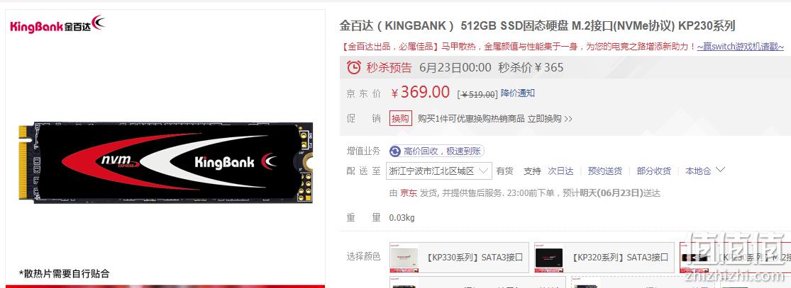The height and width of the screenshot is (288, 791).
Task: Click the 立即换购 link
Action: [x=544, y=119]
